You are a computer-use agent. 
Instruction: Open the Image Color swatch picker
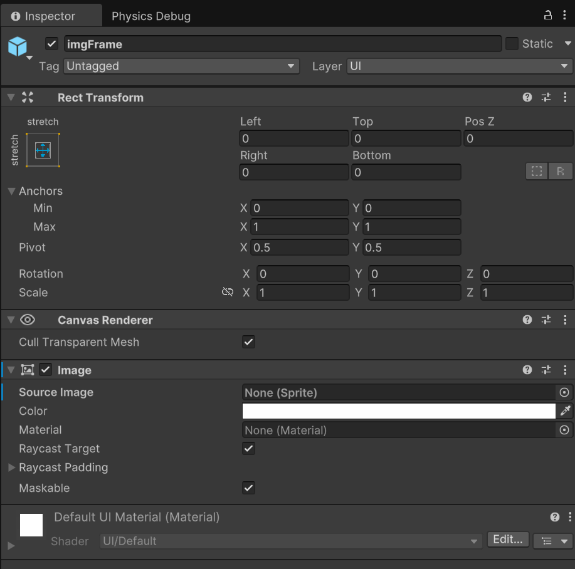(x=399, y=411)
